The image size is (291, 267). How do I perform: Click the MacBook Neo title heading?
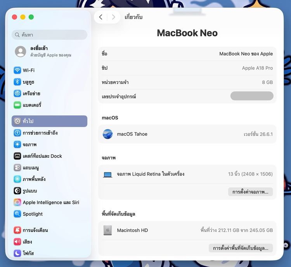point(187,33)
